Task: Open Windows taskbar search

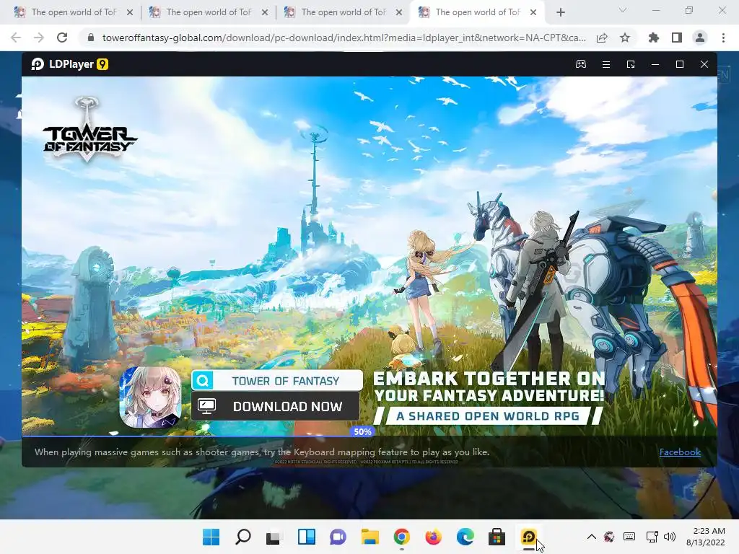Action: [x=242, y=537]
